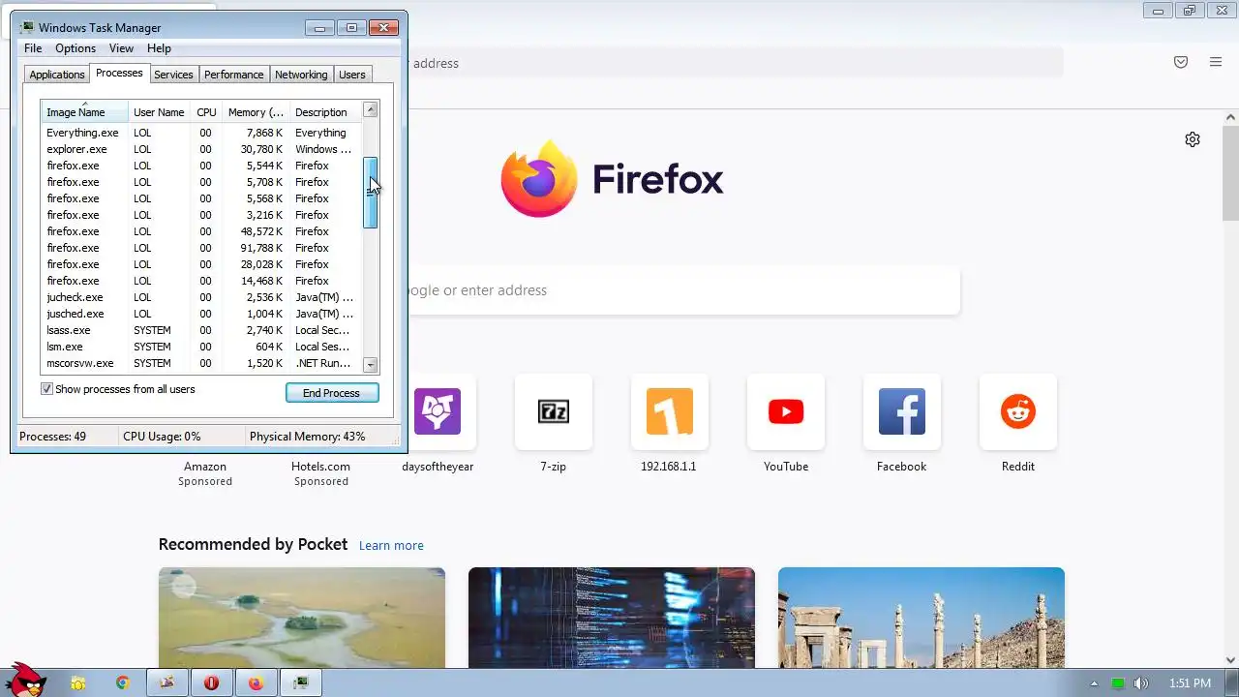Select the firefox.exe row using 48,572 K
This screenshot has height=697, width=1239.
201,231
